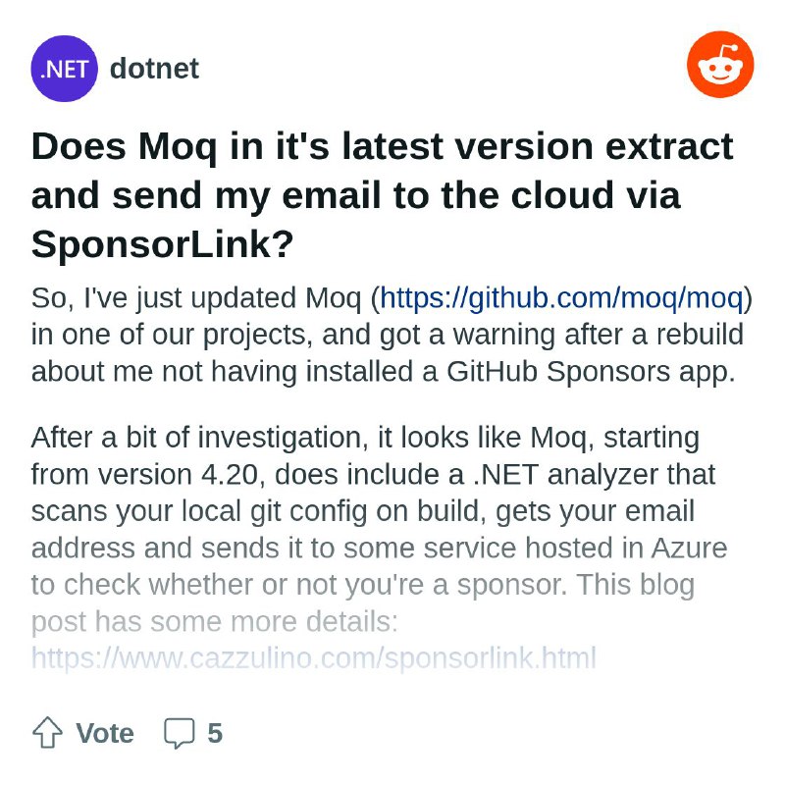
Task: Click the "GitHub Sponsors app" text
Action: click(x=591, y=372)
